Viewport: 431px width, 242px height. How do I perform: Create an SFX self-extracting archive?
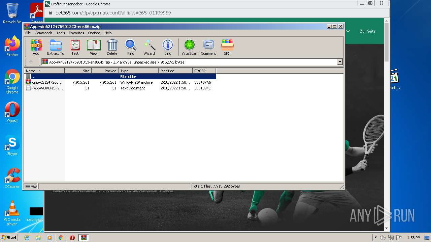point(227,47)
